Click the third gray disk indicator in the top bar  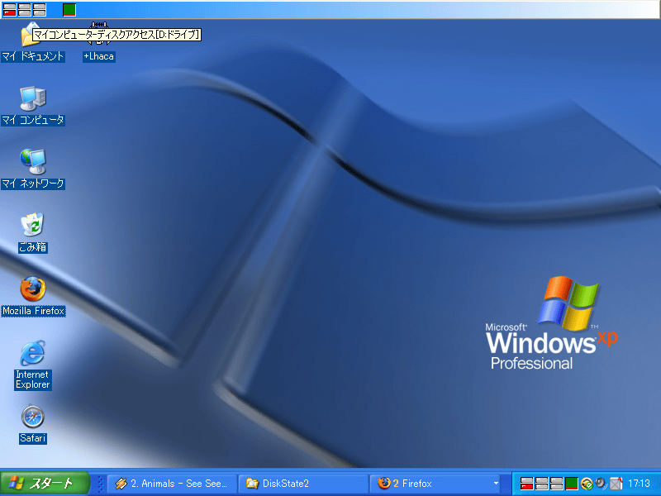[39, 10]
